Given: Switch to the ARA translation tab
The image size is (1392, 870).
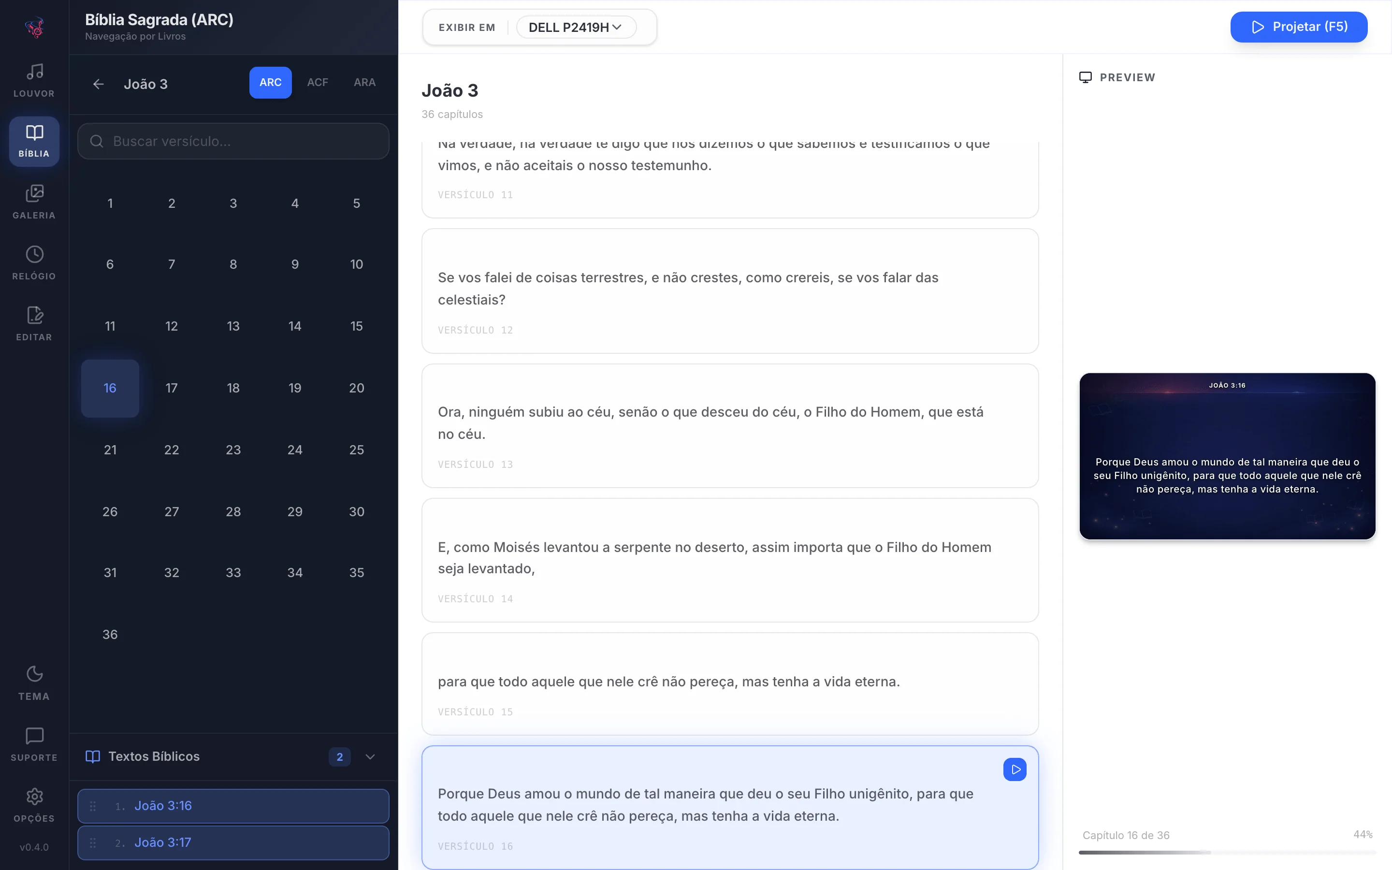Looking at the screenshot, I should [365, 82].
